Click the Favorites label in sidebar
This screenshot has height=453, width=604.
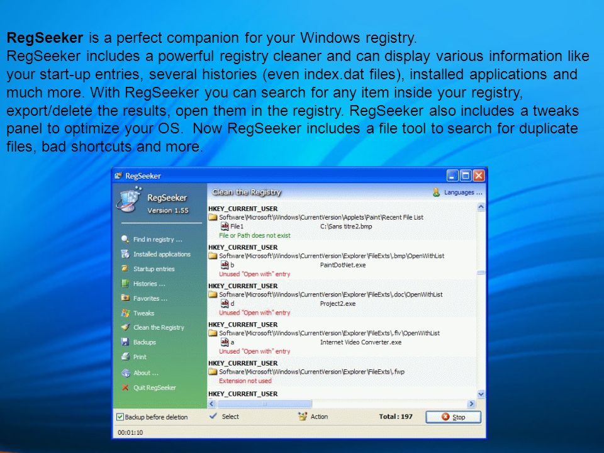click(x=150, y=298)
